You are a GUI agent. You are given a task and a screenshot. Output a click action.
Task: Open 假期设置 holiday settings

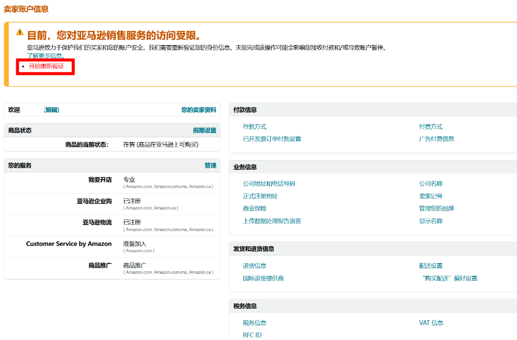(x=205, y=130)
